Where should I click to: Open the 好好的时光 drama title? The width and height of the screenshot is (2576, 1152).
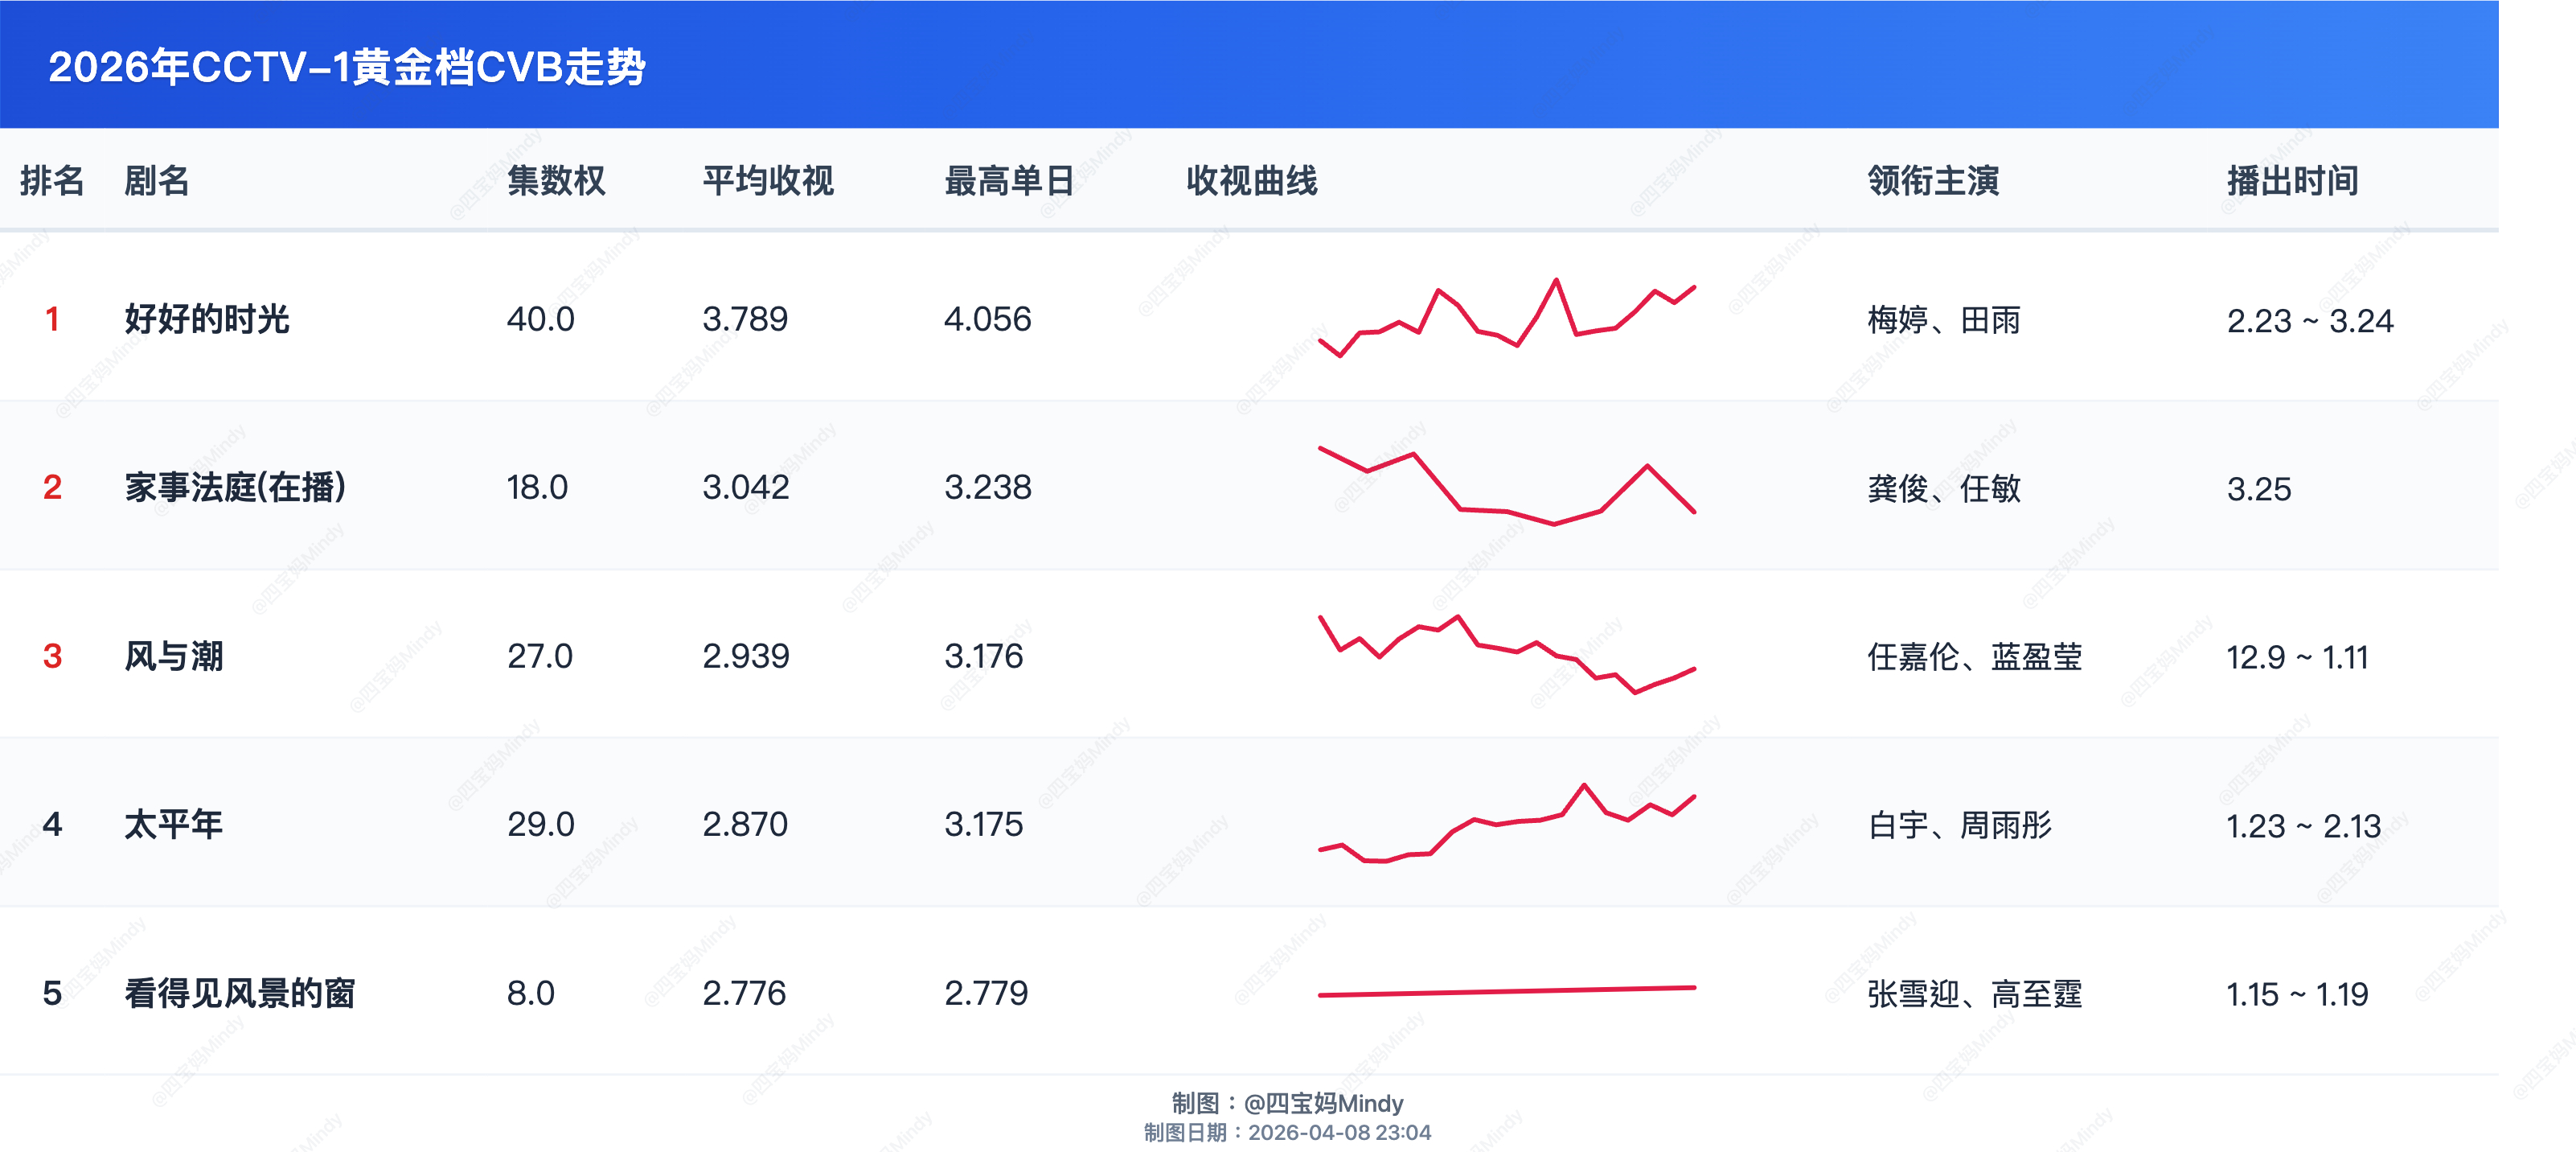[207, 319]
